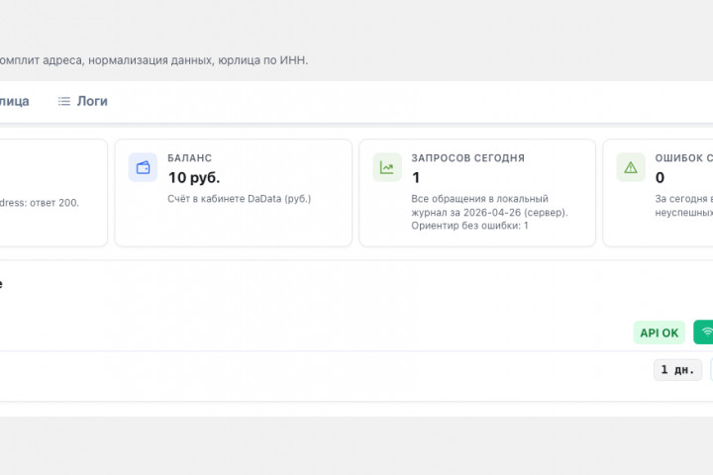
Task: Click the green Wi-Fi connection button
Action: pos(703,332)
